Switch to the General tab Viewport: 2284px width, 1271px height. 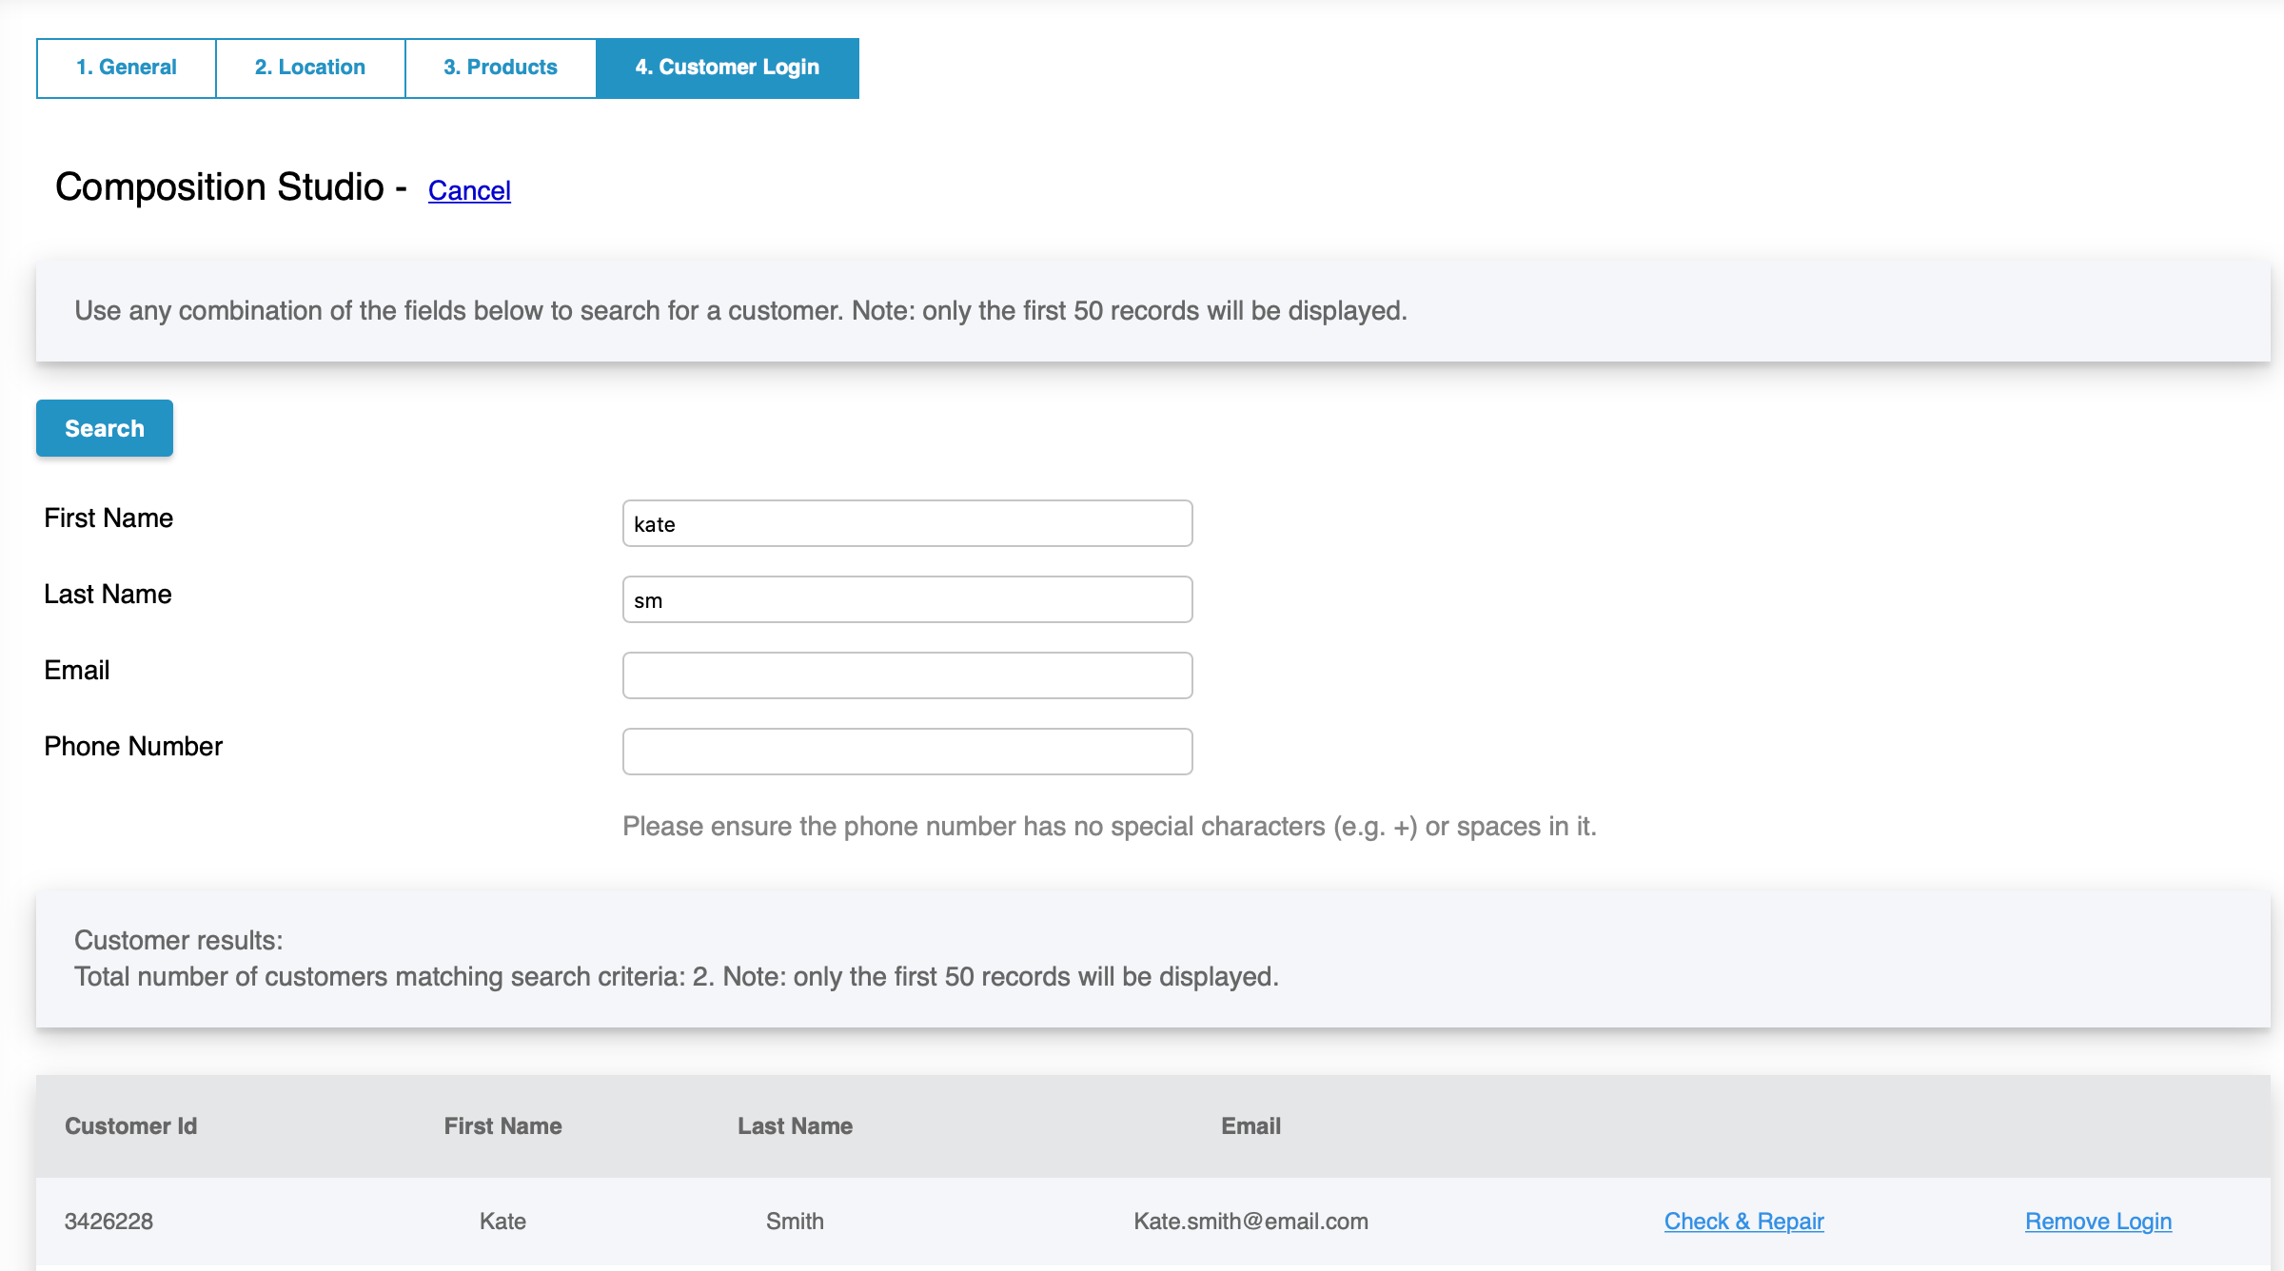point(125,68)
